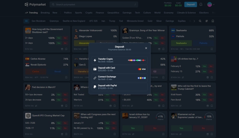Select the 'All' topic filter chip
Screen dimensions: 239x138
tap(26, 21)
